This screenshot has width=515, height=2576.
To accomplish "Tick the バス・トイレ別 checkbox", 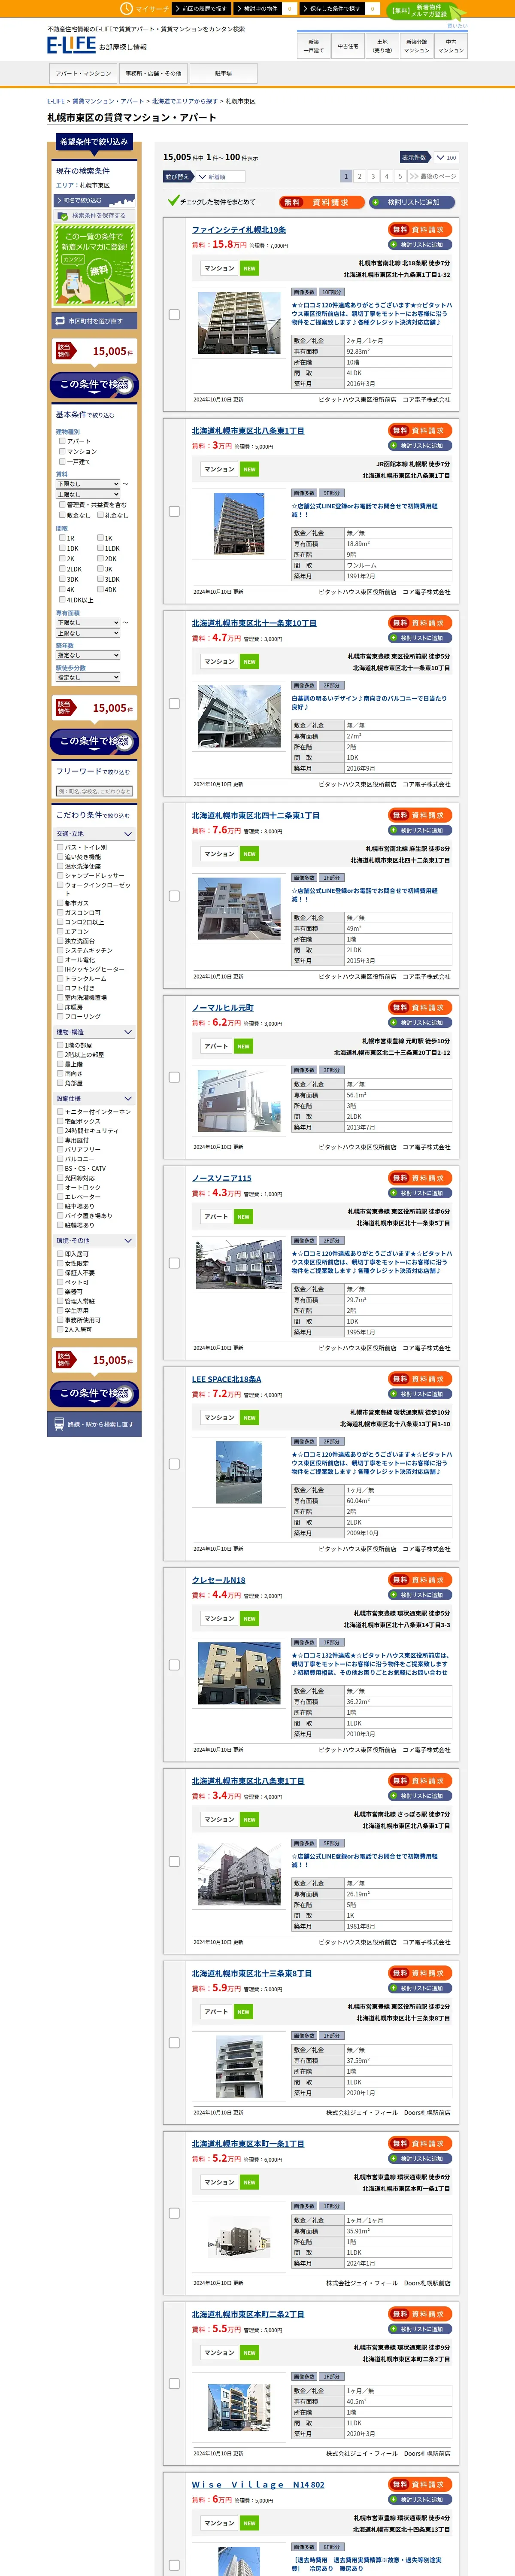I will coord(60,847).
